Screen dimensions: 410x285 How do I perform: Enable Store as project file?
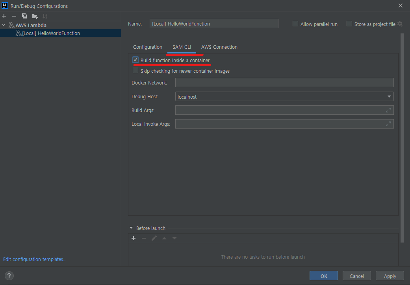coord(349,24)
